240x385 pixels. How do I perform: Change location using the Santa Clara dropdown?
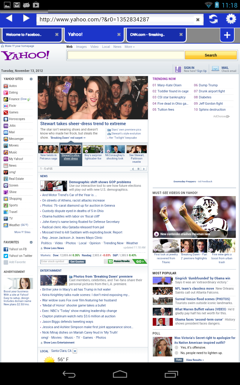[75, 351]
